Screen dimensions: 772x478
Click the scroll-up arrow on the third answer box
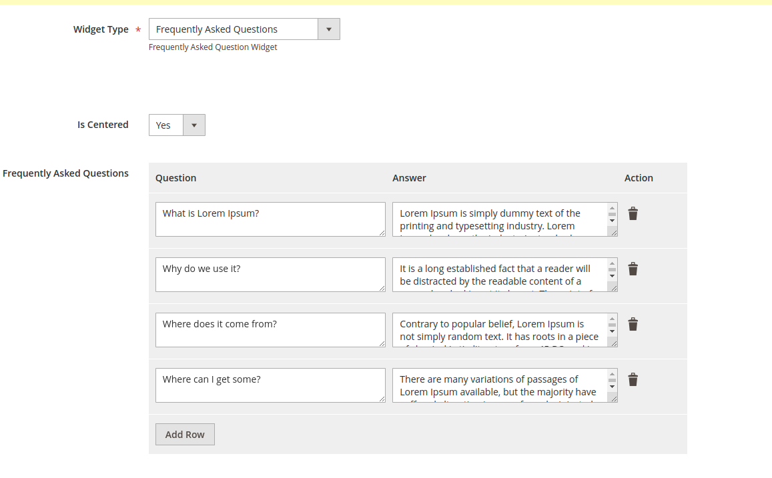click(x=611, y=318)
